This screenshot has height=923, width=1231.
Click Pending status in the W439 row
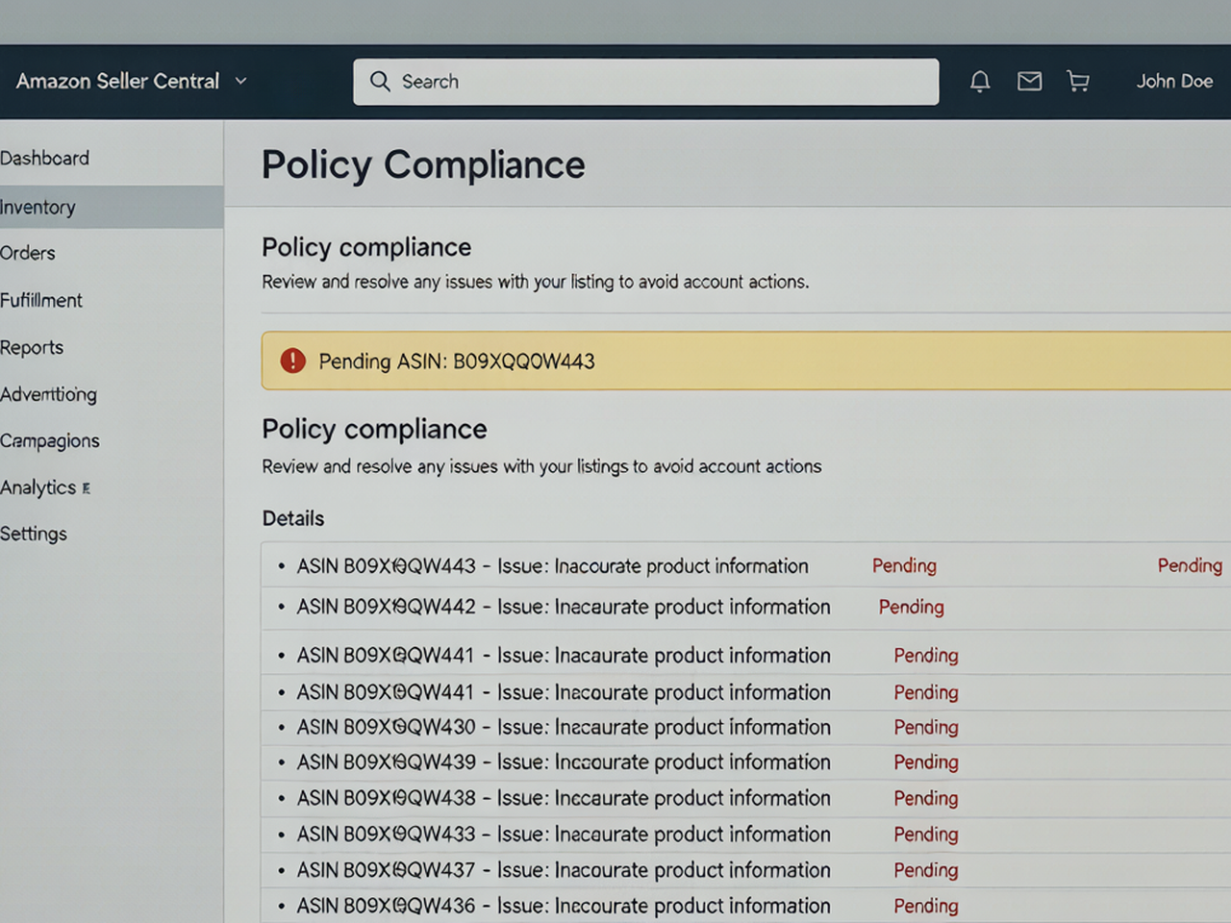[926, 761]
